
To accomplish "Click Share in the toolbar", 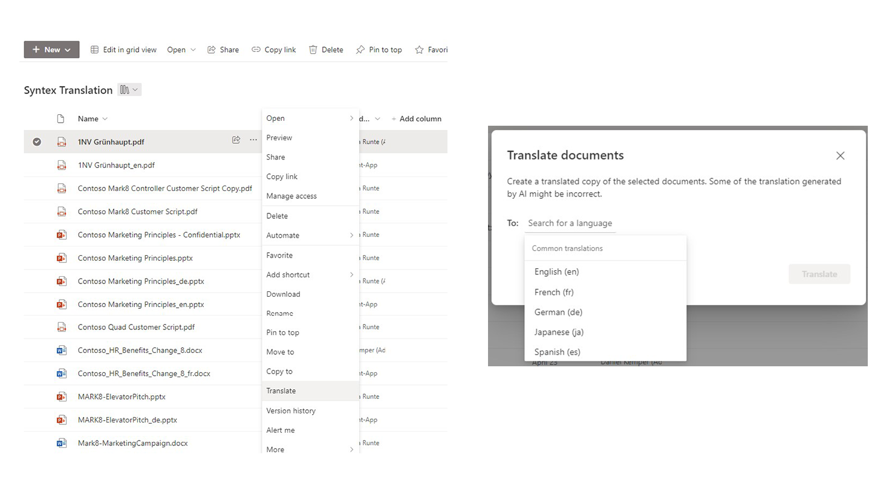I will click(x=223, y=50).
